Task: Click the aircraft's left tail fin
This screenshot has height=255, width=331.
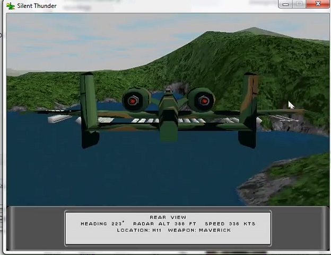Action: point(89,110)
